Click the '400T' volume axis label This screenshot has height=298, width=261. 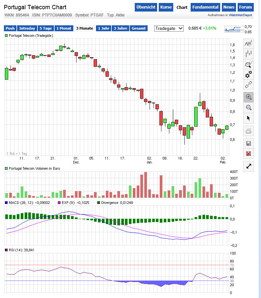[x=234, y=172]
